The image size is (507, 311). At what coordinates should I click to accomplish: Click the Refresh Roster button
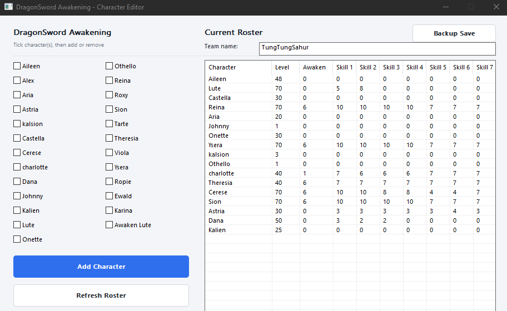coord(101,295)
